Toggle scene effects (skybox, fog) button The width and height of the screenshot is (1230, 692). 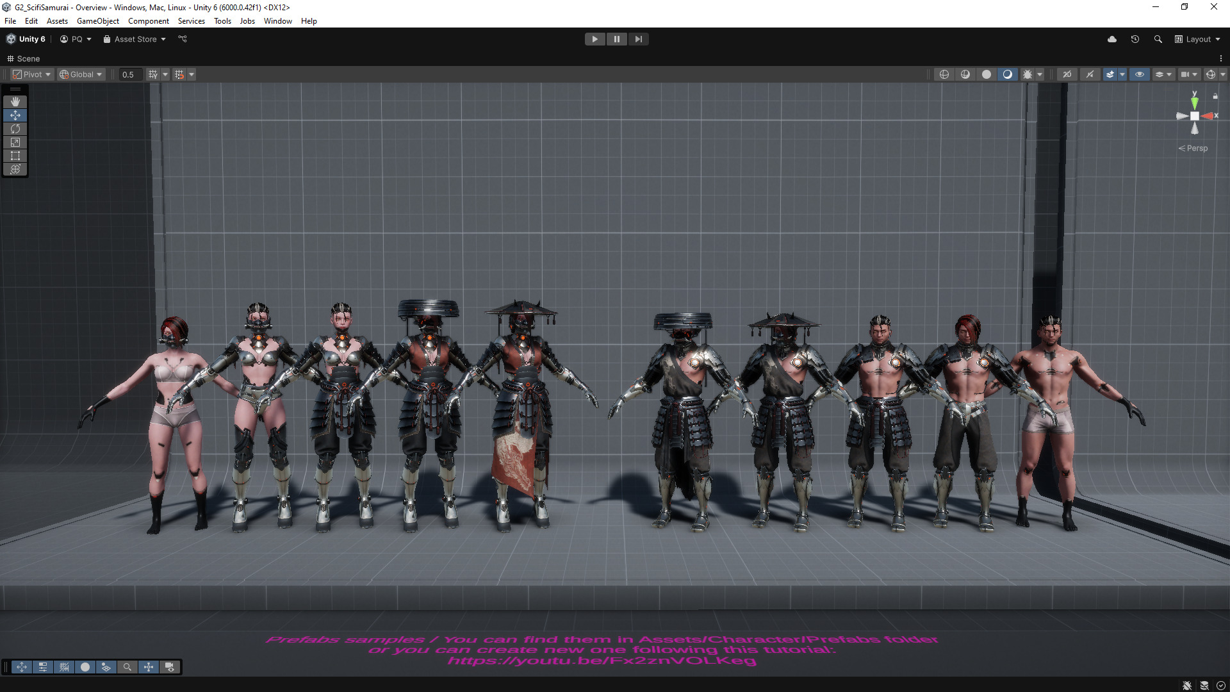coord(1110,74)
